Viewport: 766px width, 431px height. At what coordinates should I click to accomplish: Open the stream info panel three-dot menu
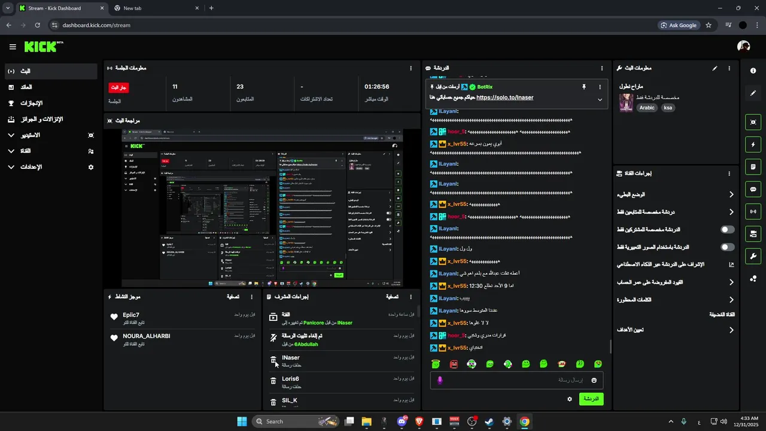coord(729,68)
